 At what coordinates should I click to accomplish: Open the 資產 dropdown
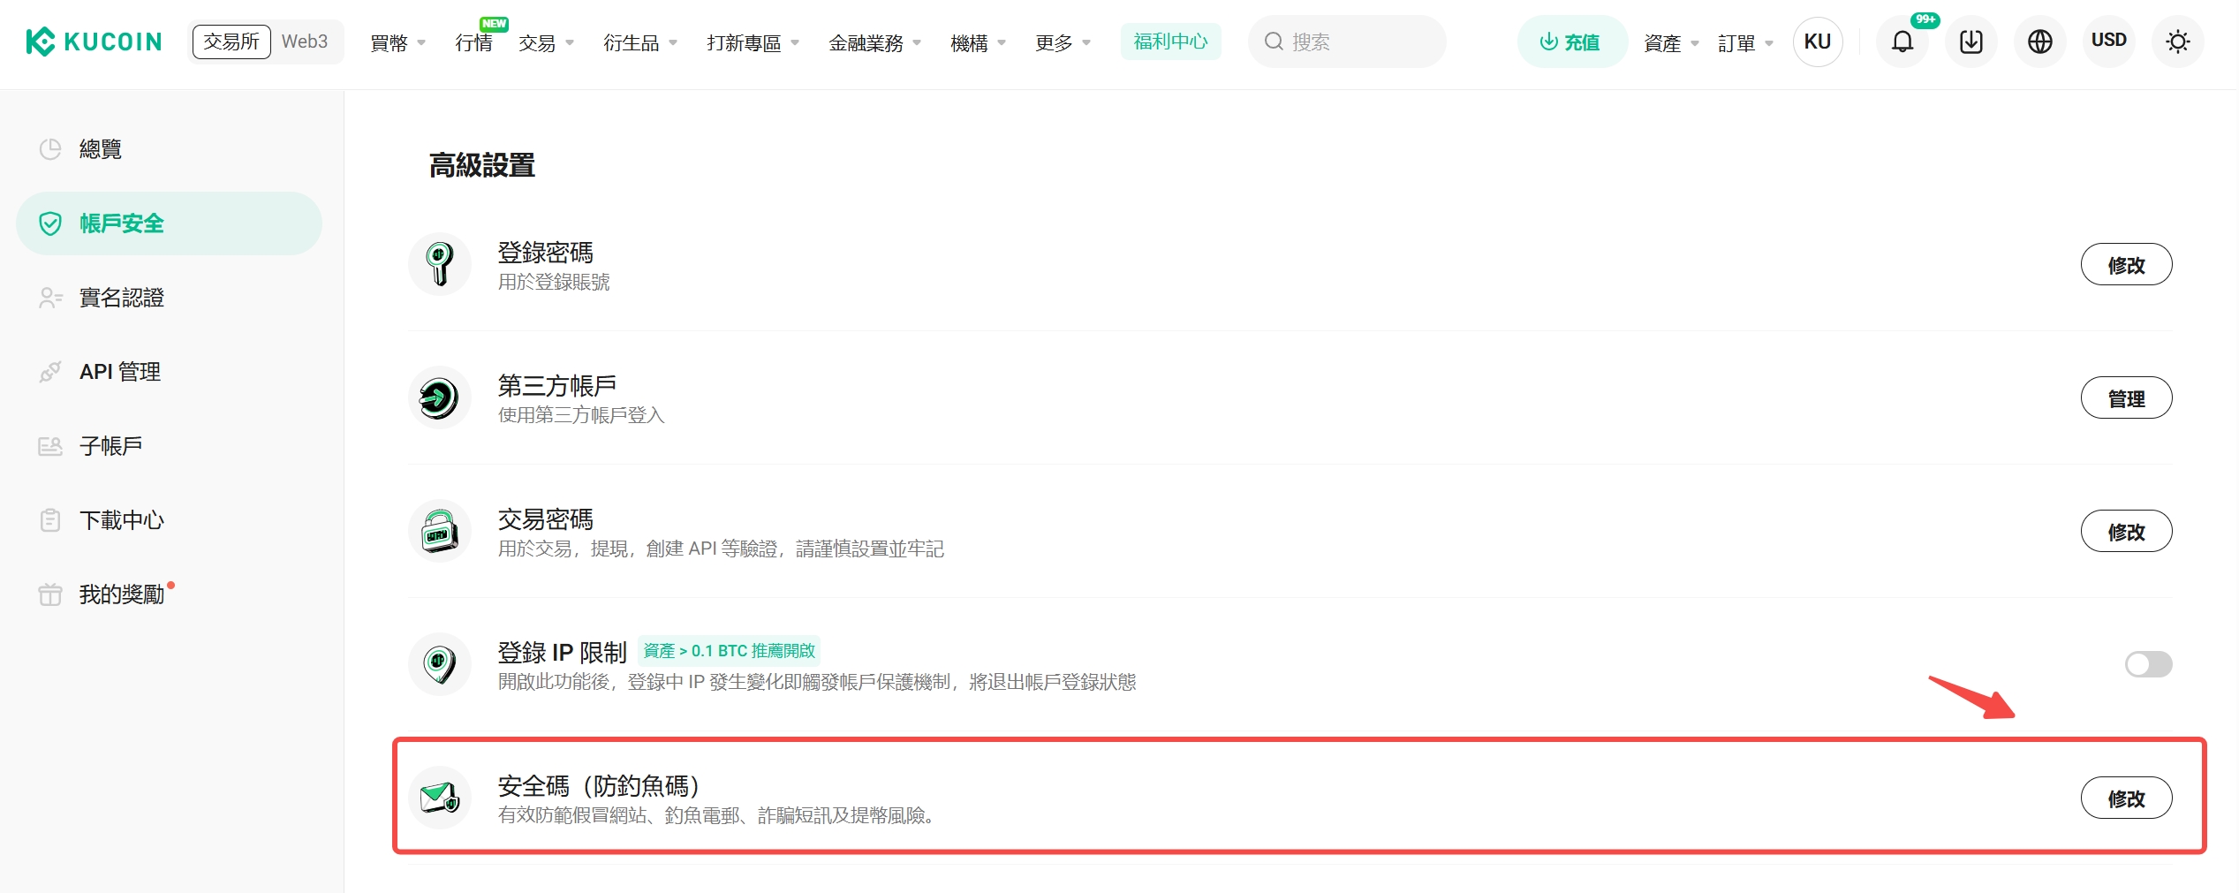pyautogui.click(x=1670, y=42)
